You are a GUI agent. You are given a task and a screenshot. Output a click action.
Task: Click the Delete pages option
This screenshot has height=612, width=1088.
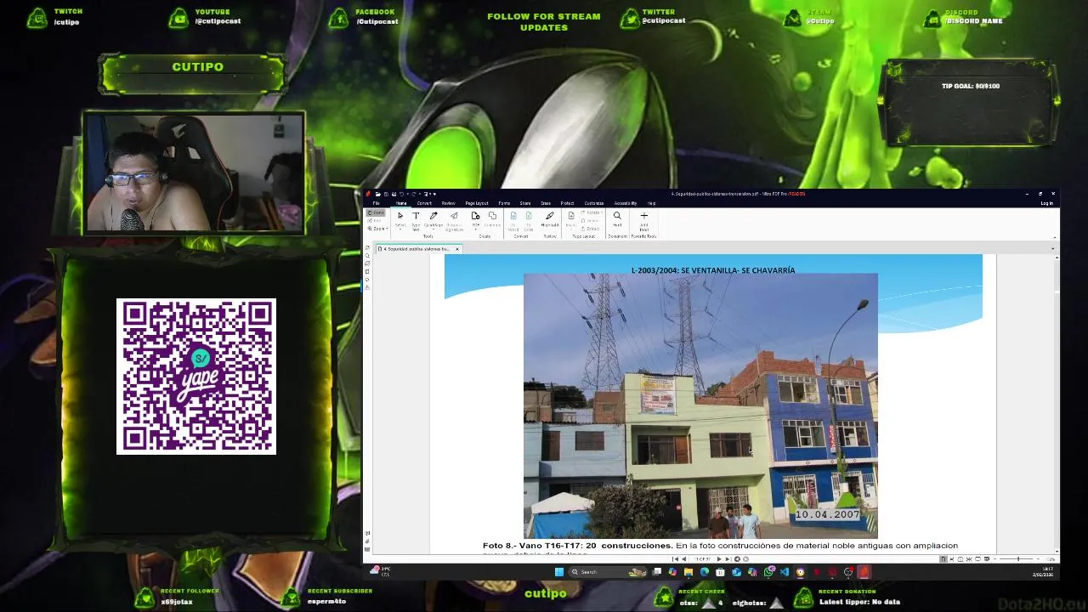coord(590,220)
